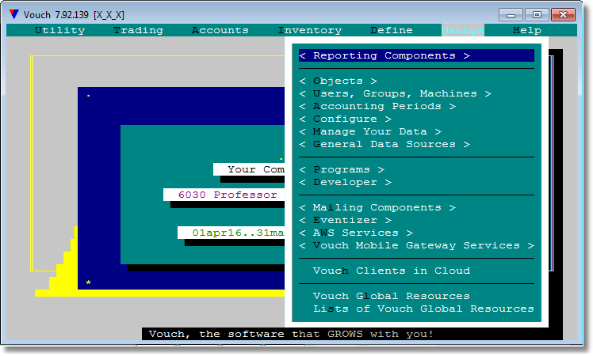Open the Utility menu

(x=59, y=30)
